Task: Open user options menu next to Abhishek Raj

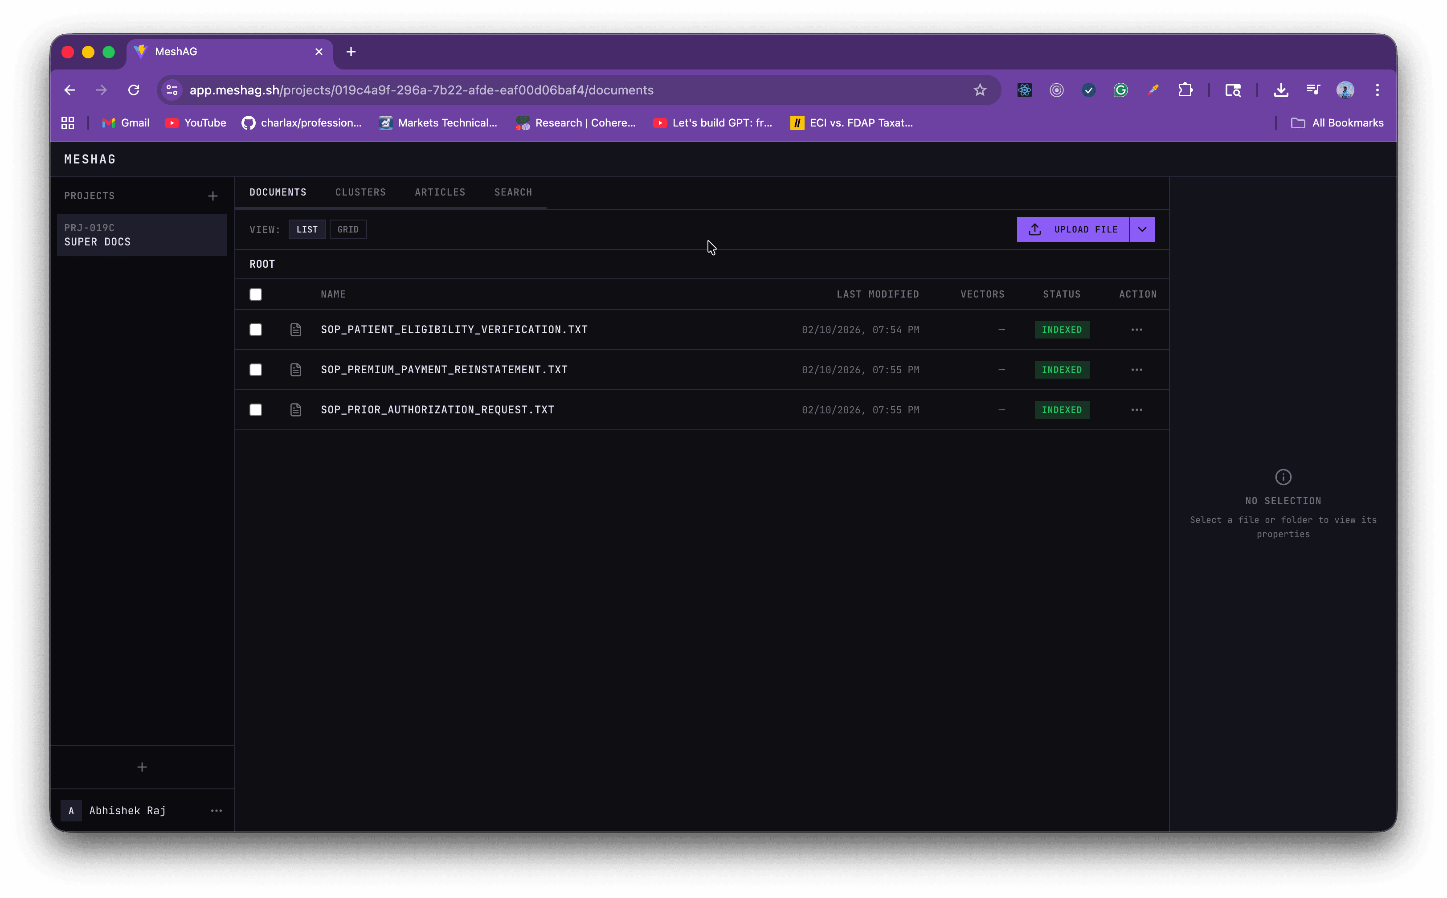Action: click(216, 811)
